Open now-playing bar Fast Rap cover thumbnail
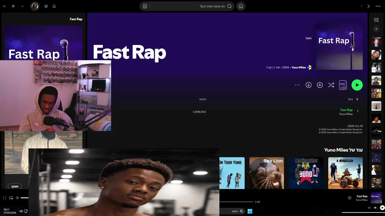Image resolution: width=385 pixels, height=216 pixels. (376, 198)
